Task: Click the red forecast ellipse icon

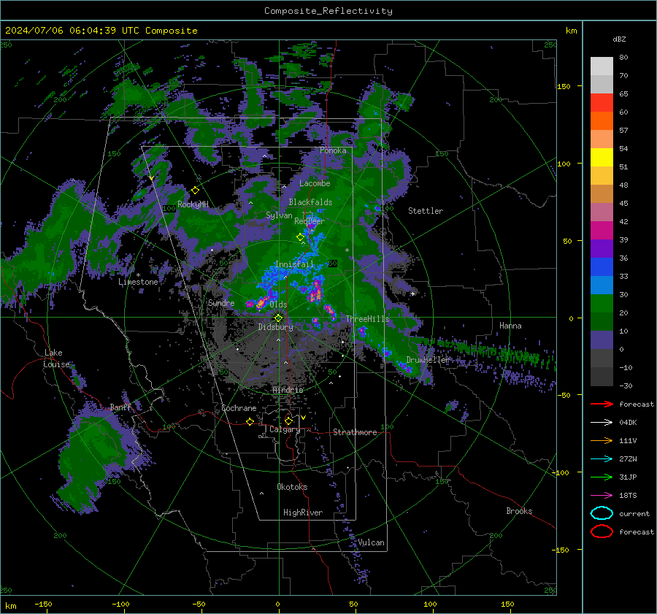Action: pyautogui.click(x=602, y=532)
